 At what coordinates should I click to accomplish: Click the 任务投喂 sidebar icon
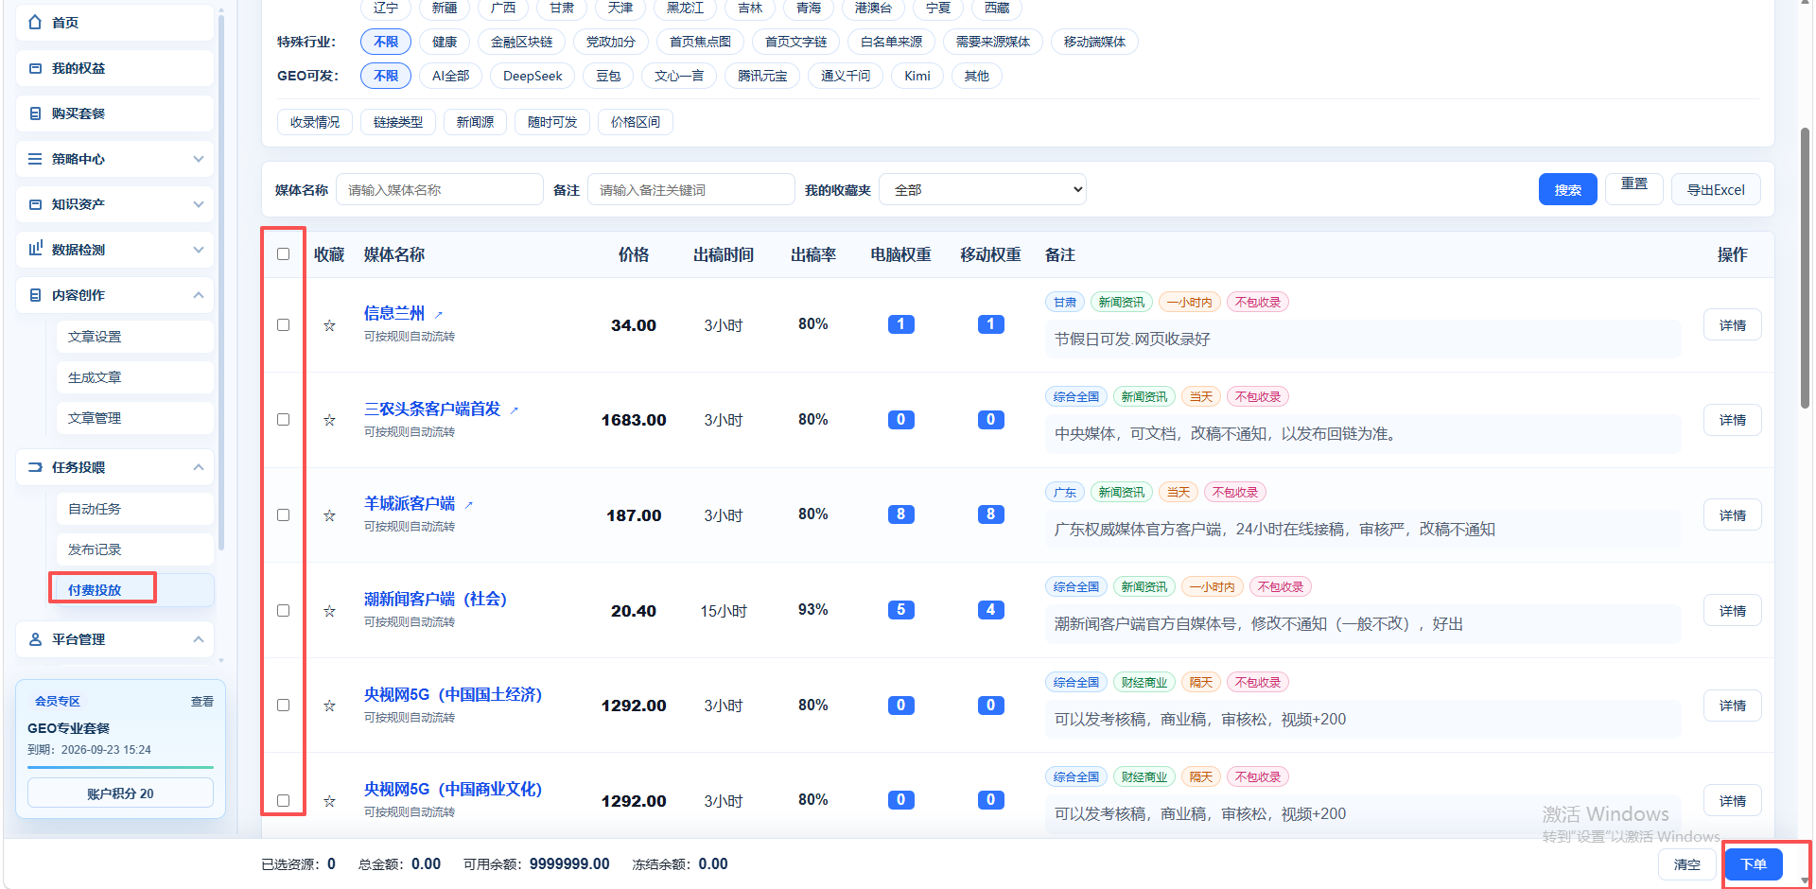point(35,467)
